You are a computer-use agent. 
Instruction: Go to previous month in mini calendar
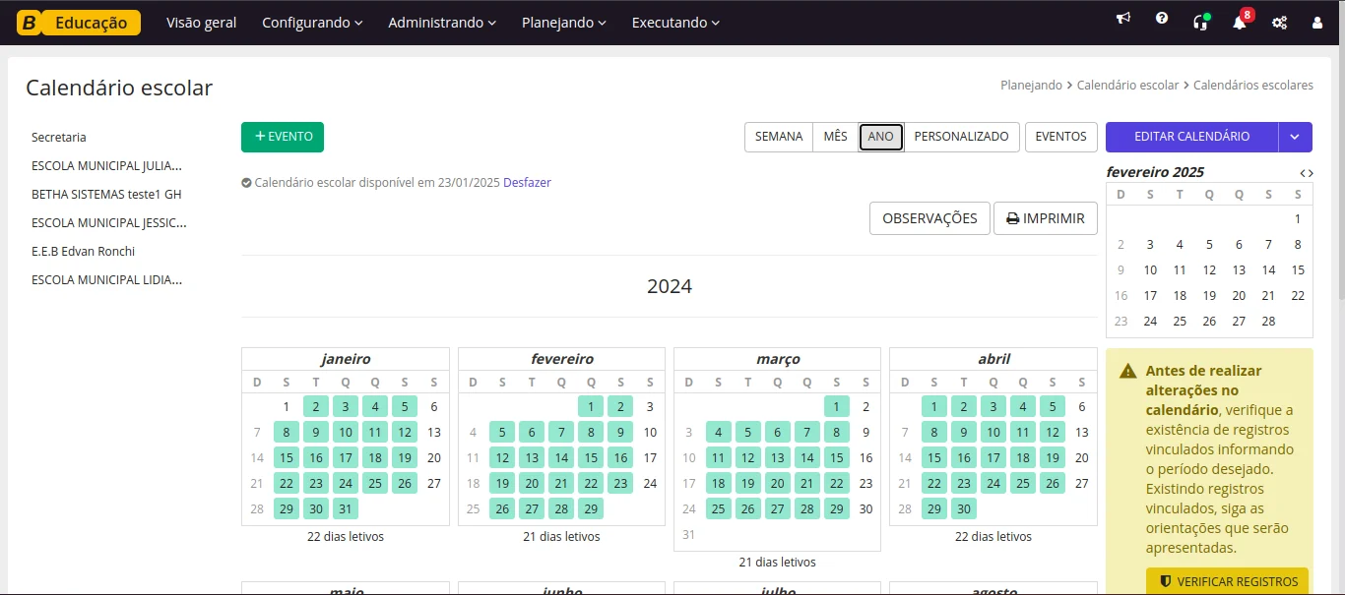click(x=1303, y=173)
